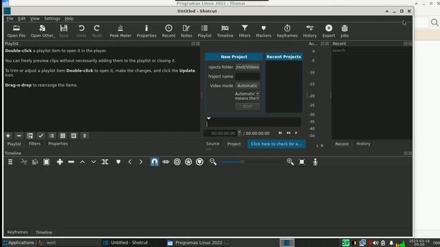This screenshot has height=247, width=440.
Task: Switch playlist to icons view
Action: (x=74, y=136)
